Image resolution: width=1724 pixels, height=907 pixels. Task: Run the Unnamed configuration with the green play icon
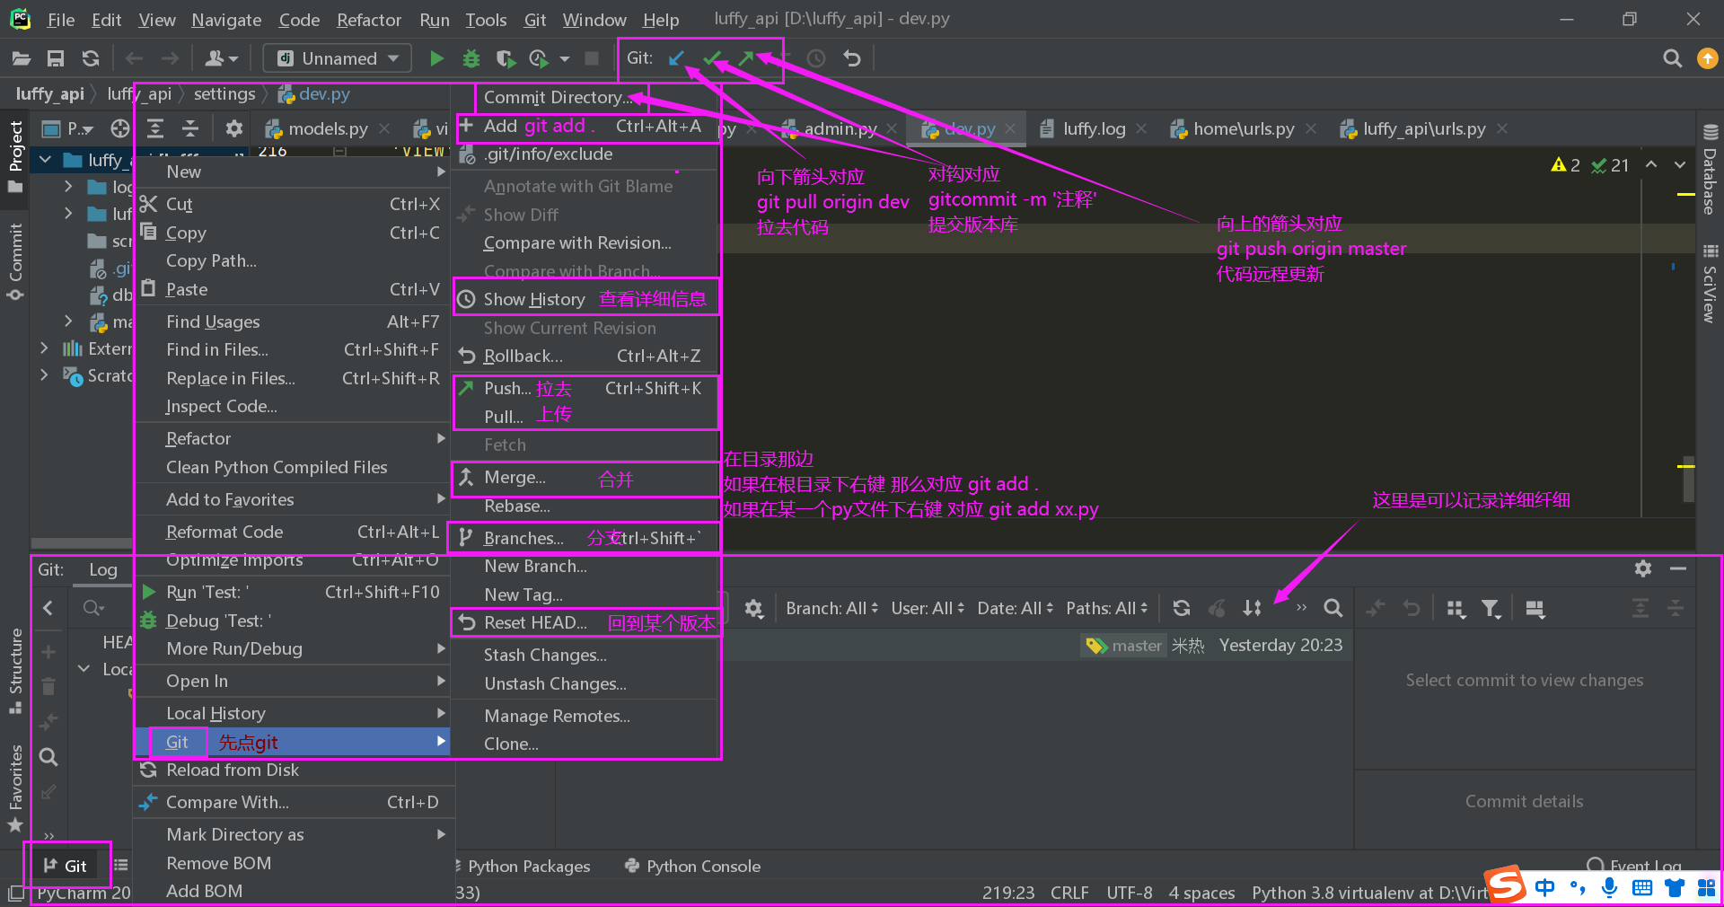(436, 58)
